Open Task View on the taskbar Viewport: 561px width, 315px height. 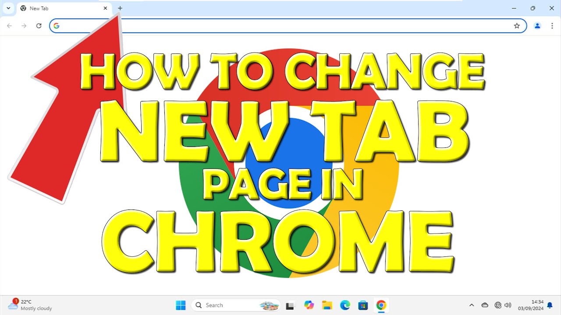[290, 305]
